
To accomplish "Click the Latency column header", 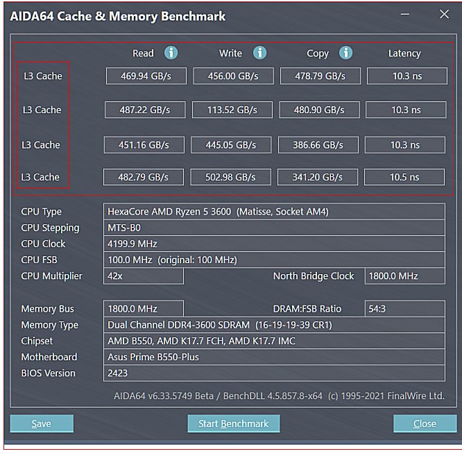I will (x=404, y=53).
